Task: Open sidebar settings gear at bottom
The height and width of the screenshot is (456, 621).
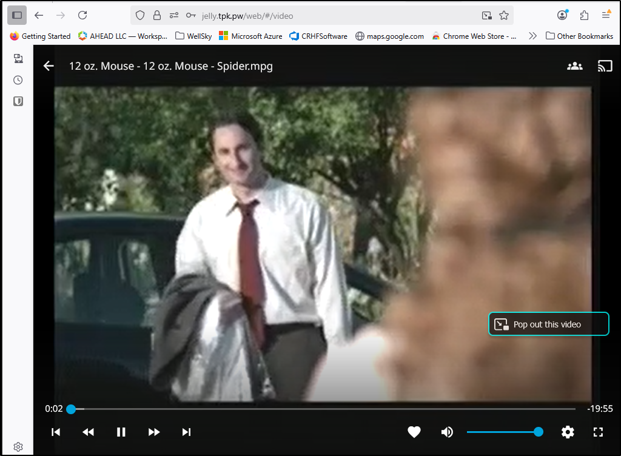Action: tap(18, 447)
